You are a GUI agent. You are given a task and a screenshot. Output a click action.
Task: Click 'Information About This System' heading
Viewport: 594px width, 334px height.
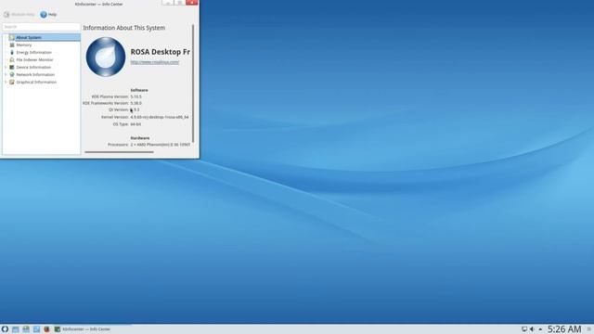pos(123,28)
